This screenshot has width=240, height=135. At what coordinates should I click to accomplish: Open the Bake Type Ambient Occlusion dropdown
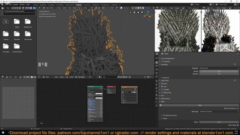219,112
